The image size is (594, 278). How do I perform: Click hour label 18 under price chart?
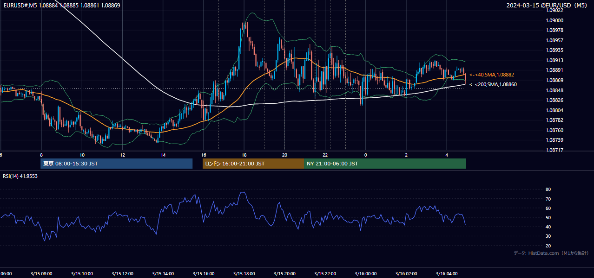[x=244, y=155]
